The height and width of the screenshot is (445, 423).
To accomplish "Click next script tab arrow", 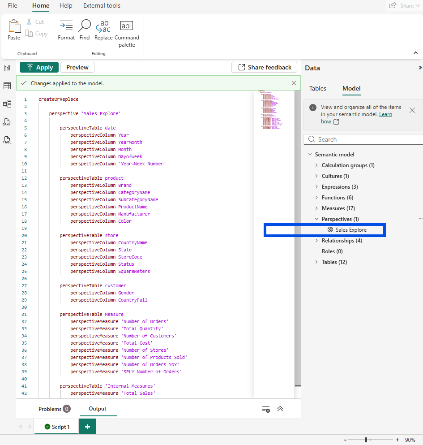I will (x=30, y=427).
